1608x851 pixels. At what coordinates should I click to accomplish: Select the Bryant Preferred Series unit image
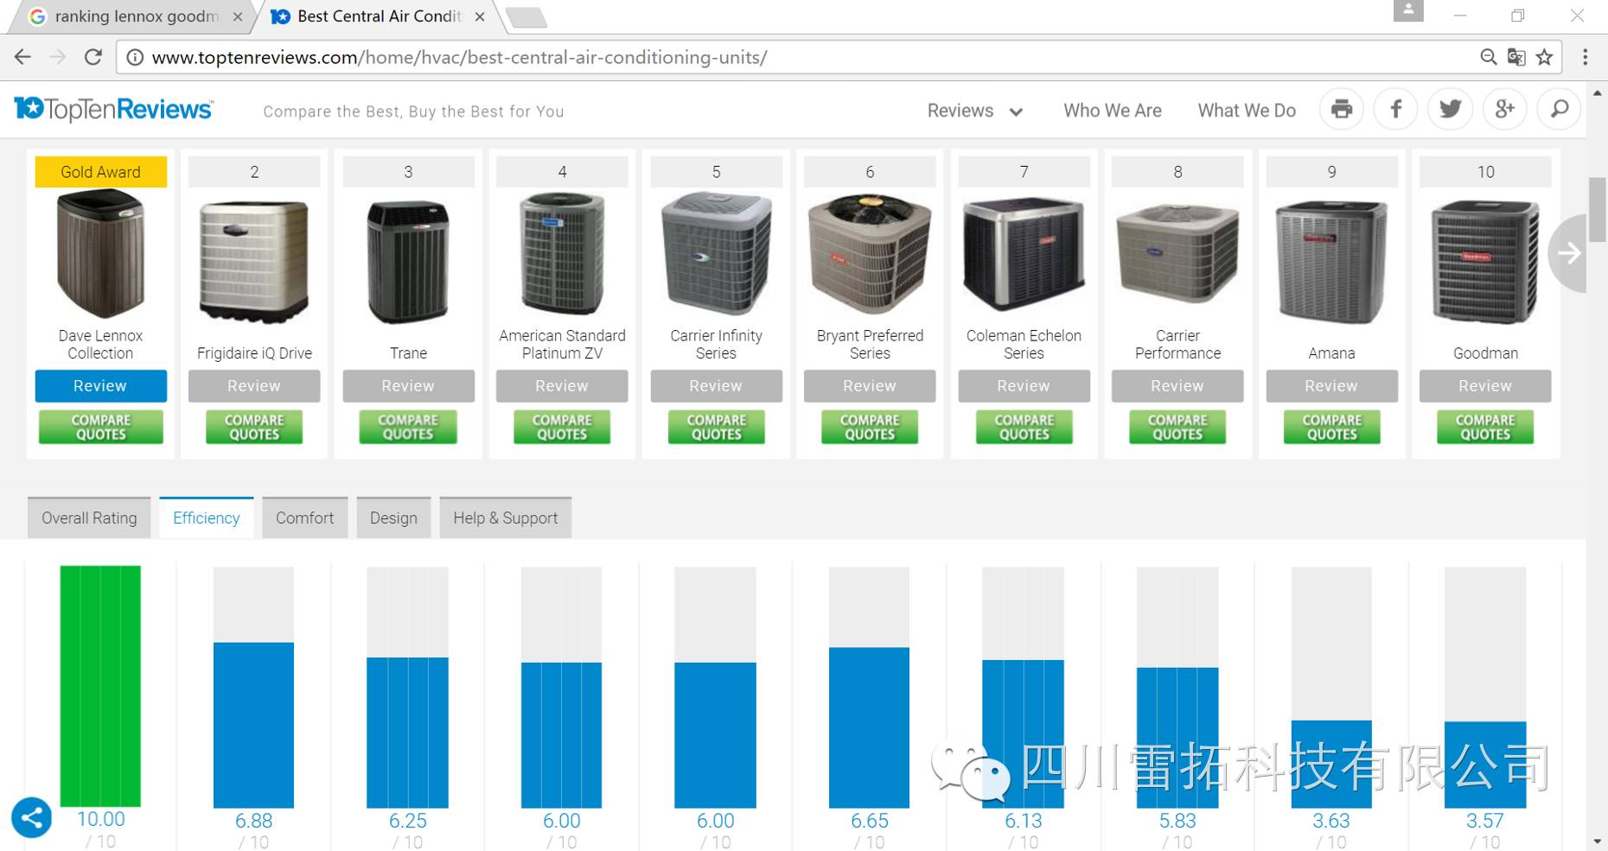(870, 254)
